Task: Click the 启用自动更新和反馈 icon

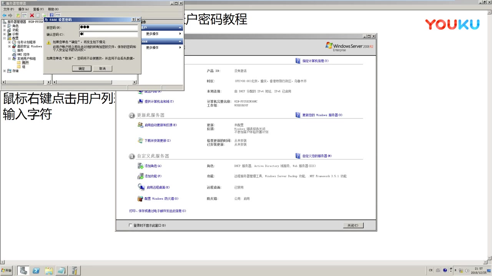Action: click(140, 125)
